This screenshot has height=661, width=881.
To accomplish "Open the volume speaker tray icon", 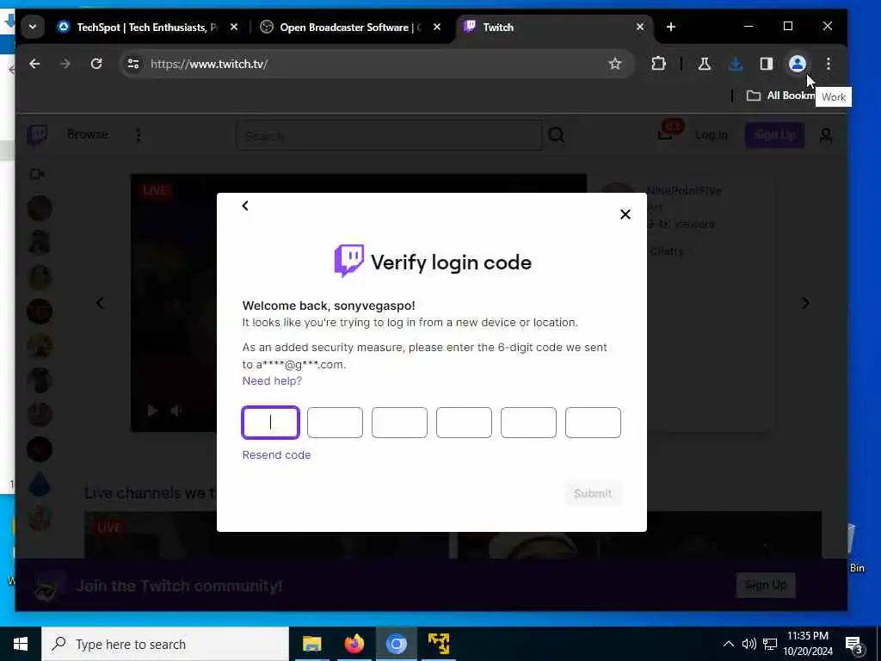I will (749, 644).
